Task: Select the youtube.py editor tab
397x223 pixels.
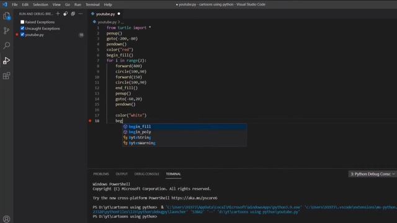Action: [x=105, y=14]
